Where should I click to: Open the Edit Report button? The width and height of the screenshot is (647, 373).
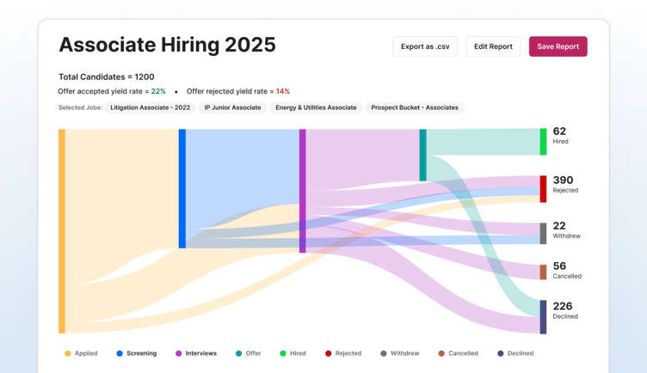pos(493,46)
